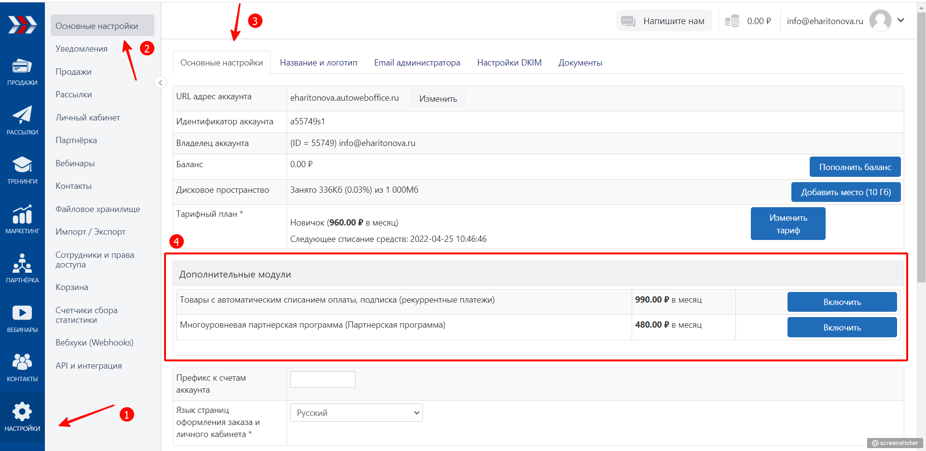Open the Настройки gear icon
Image resolution: width=926 pixels, height=451 pixels.
[22, 412]
